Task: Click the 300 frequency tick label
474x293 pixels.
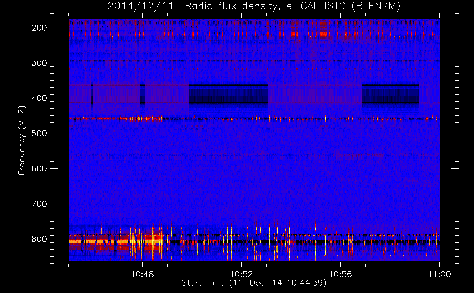Action: (x=39, y=63)
